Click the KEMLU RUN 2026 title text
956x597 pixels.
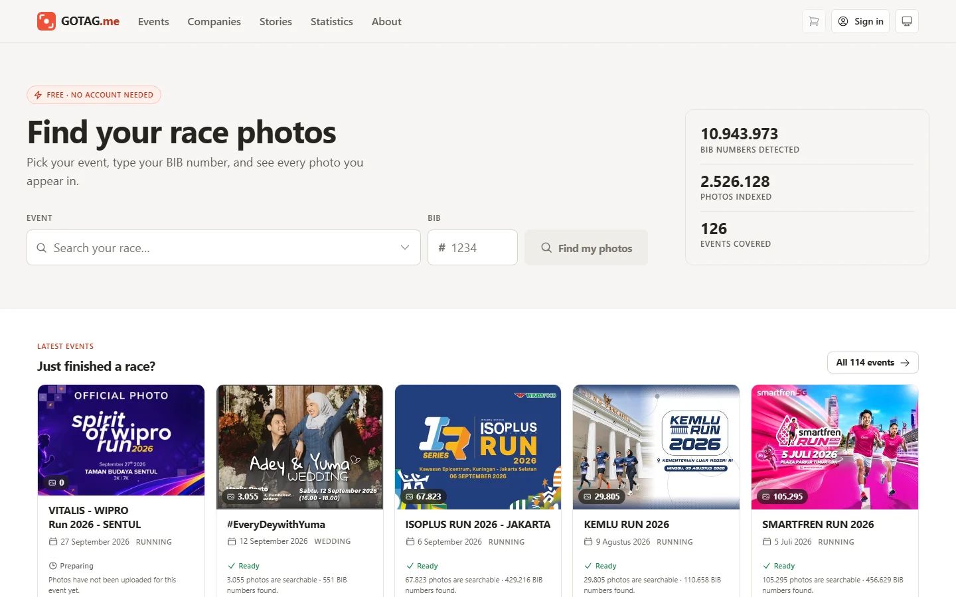(x=627, y=524)
